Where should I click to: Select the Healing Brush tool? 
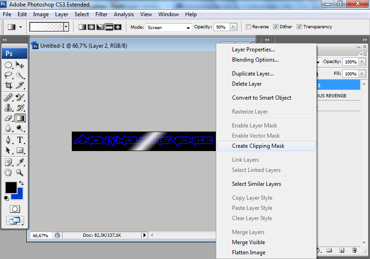point(8,97)
